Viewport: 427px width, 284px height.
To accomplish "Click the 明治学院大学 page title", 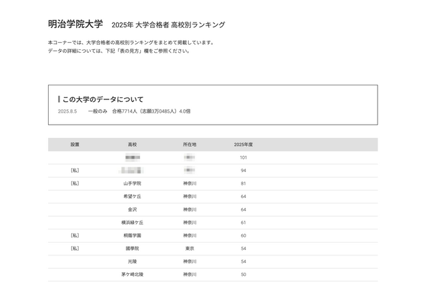I will (x=75, y=24).
